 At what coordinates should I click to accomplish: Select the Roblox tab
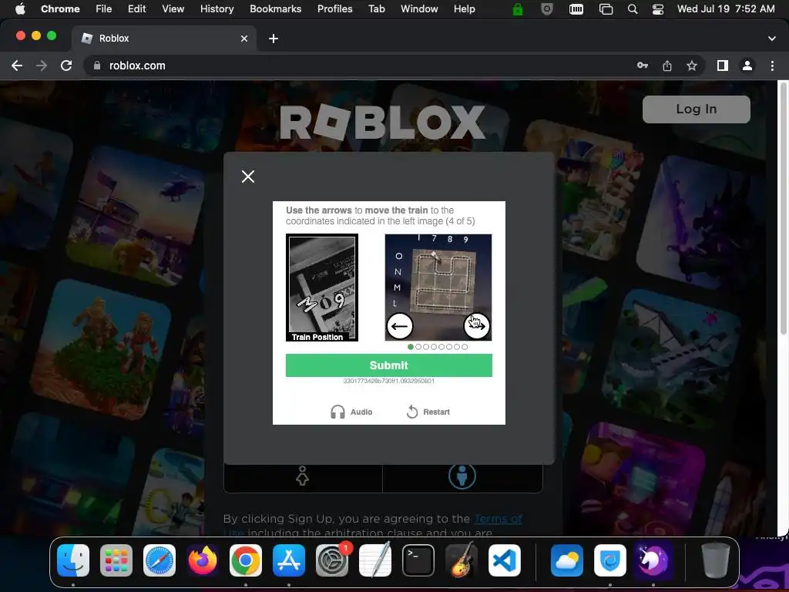[163, 39]
